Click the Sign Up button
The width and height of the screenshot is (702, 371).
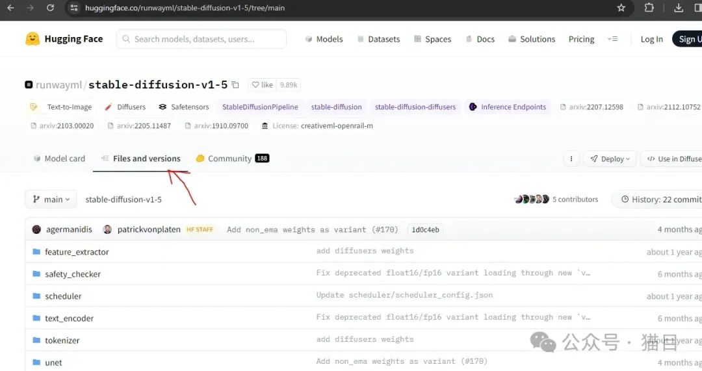coord(688,39)
